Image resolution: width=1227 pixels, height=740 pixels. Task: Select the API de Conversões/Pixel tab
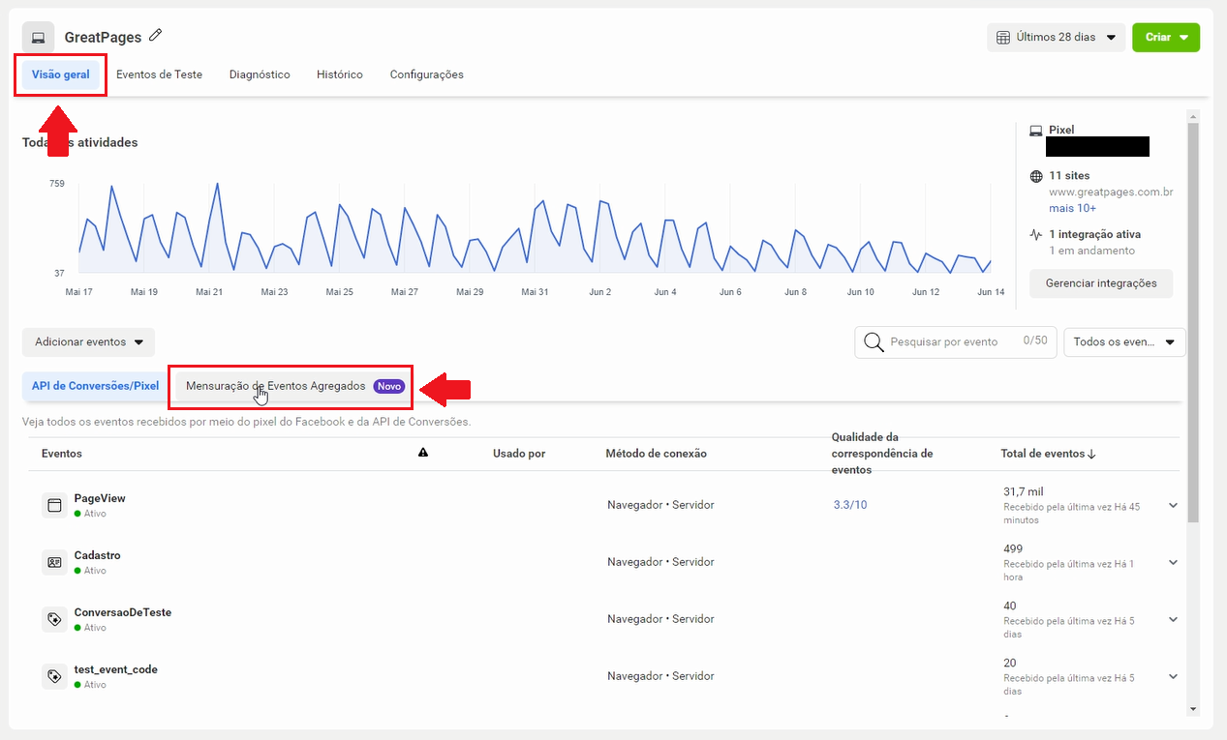tap(95, 386)
